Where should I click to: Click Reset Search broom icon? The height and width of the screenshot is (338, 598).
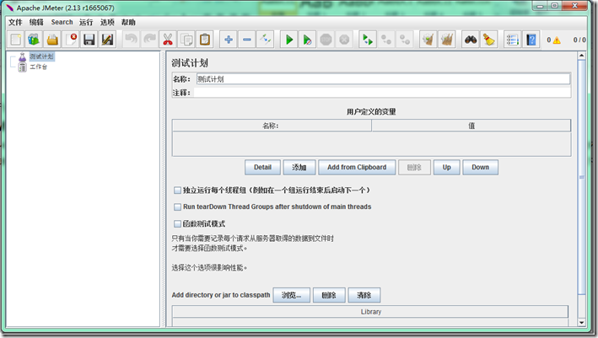click(x=489, y=40)
